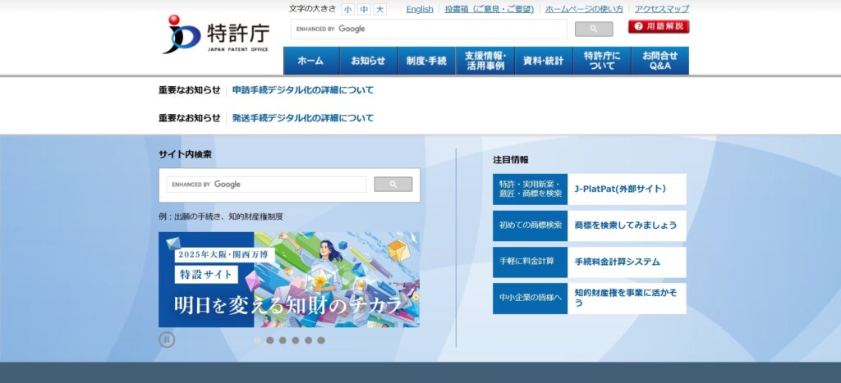Viewport: 841px width, 383px height.
Task: Open ホームページの使い方 link
Action: 584,9
